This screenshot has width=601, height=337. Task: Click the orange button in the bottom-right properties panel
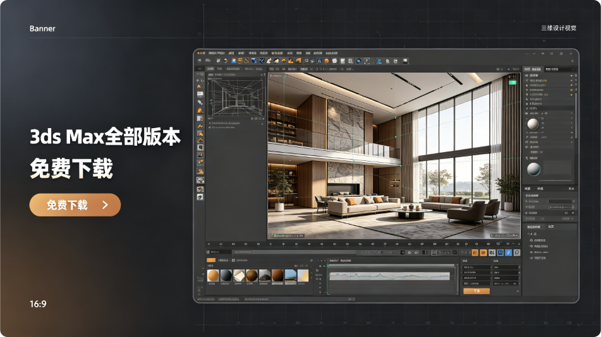point(477,291)
